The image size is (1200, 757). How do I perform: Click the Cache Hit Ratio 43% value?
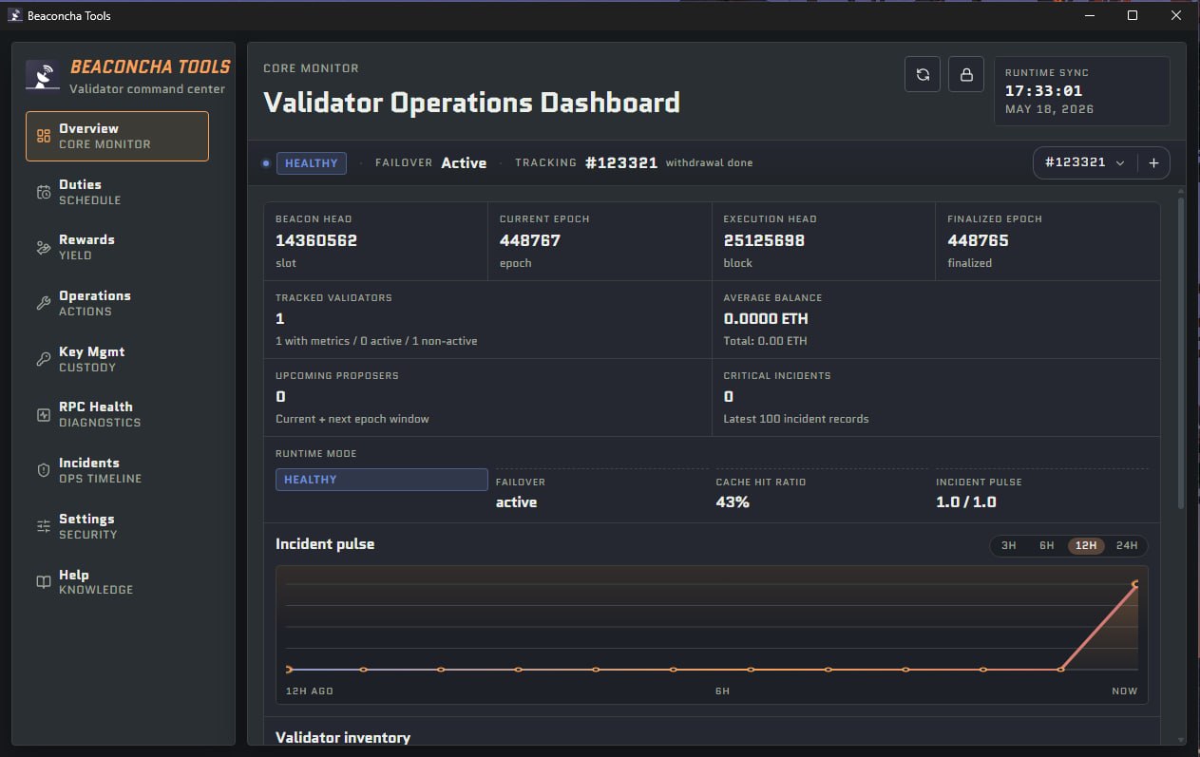(x=733, y=502)
